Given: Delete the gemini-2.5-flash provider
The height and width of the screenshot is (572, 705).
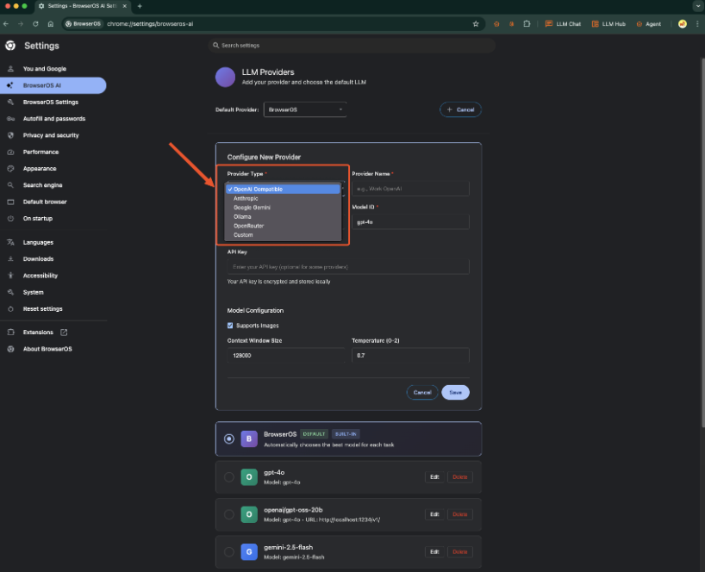Looking at the screenshot, I should [x=460, y=552].
